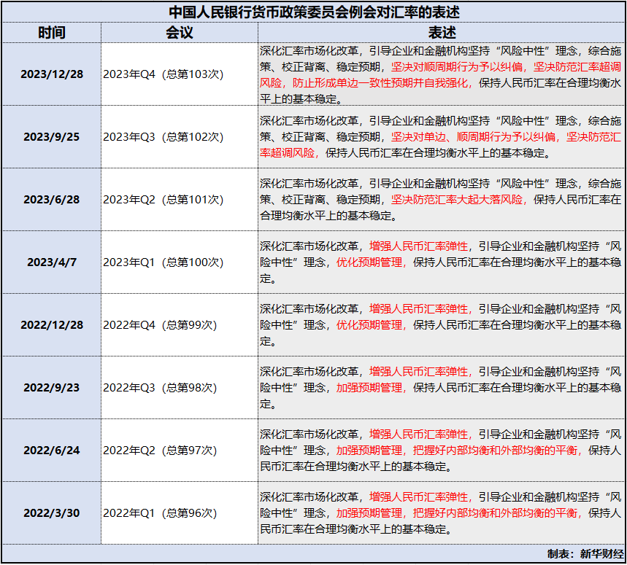627x565 pixels.
Task: Click the 2023年Q1 (总第100次) meeting cell
Action: pyautogui.click(x=164, y=262)
